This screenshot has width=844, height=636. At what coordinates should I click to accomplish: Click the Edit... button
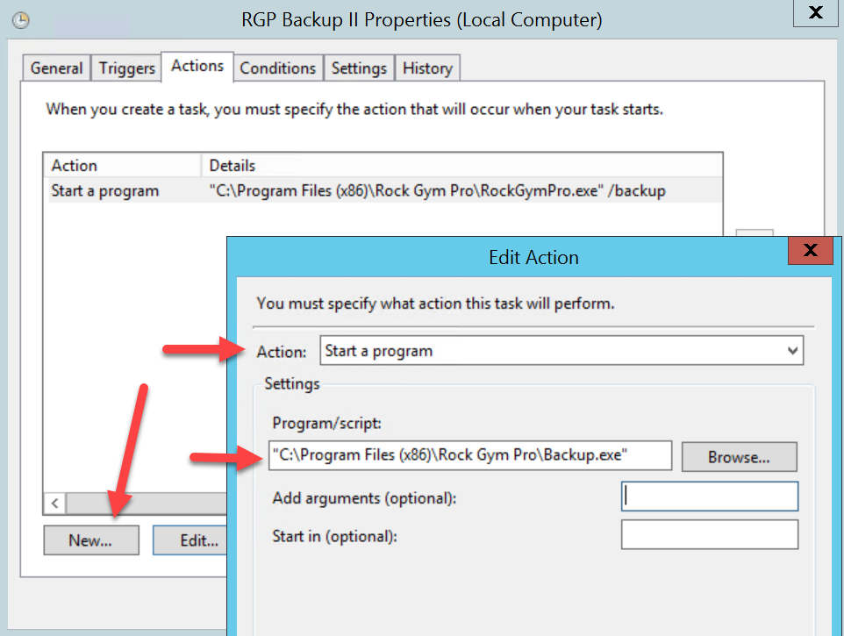pos(190,540)
